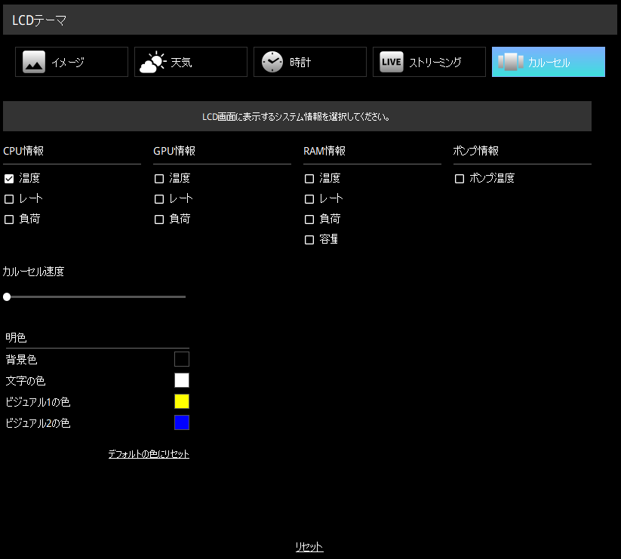This screenshot has height=559, width=621.
Task: Open the 天気 theme tab
Action: tap(191, 62)
